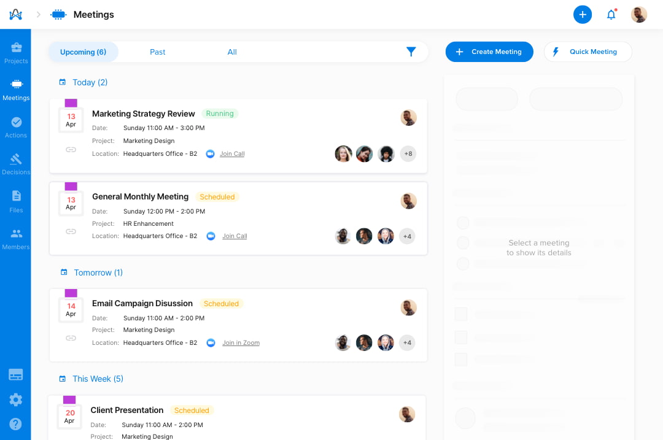Open notifications bell

click(611, 15)
